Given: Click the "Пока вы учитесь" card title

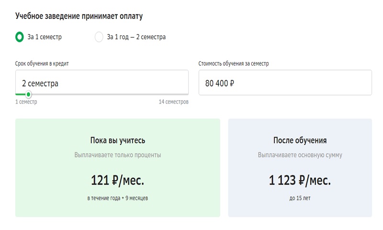Looking at the screenshot, I should coord(118,140).
